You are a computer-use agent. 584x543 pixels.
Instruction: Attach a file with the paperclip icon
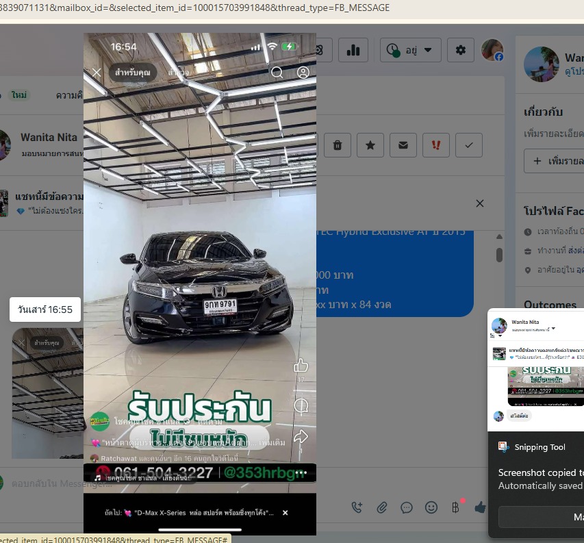tap(382, 507)
